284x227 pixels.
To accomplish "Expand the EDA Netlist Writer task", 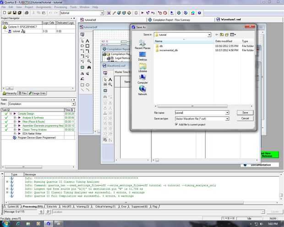I will [15, 134].
